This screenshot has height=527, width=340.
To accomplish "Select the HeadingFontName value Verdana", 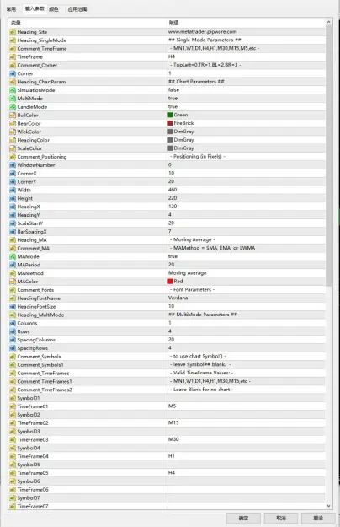I will pos(178,298).
